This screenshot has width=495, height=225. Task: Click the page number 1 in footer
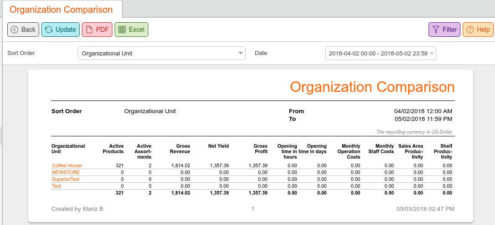[253, 209]
